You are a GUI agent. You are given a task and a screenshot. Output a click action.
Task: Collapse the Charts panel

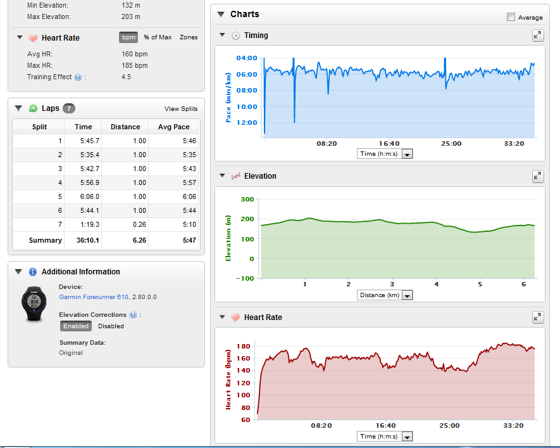pyautogui.click(x=221, y=14)
